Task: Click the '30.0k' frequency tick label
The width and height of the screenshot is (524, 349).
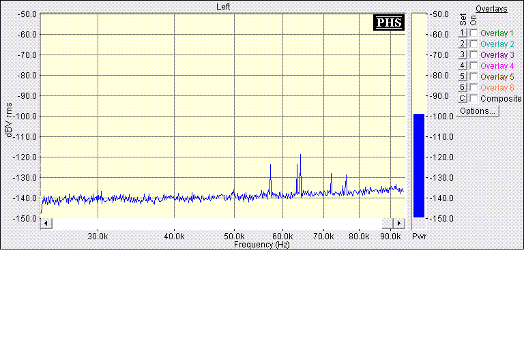Action: [98, 237]
